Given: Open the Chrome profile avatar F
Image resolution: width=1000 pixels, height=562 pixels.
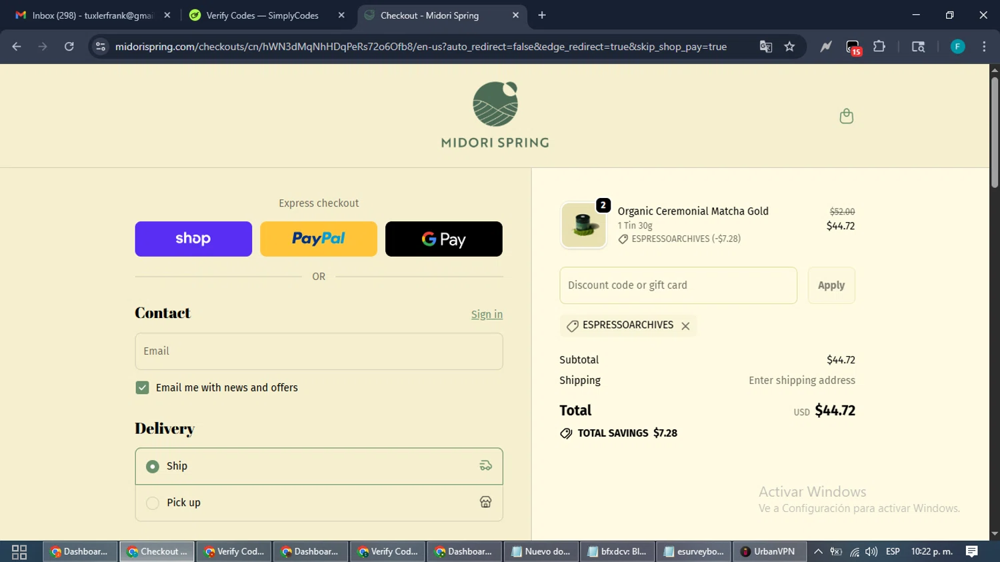Looking at the screenshot, I should [957, 47].
